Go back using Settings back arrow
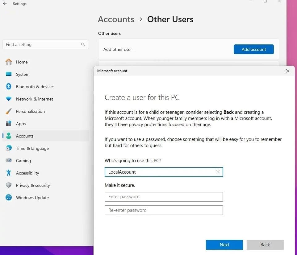 (5, 4)
